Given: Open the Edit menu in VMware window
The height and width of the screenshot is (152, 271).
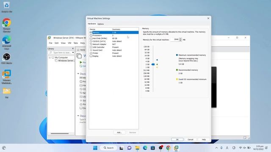Looking at the screenshot, I should coord(56,43).
